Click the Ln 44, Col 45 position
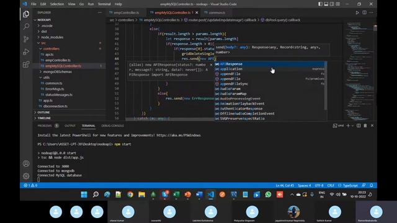 click(285, 185)
